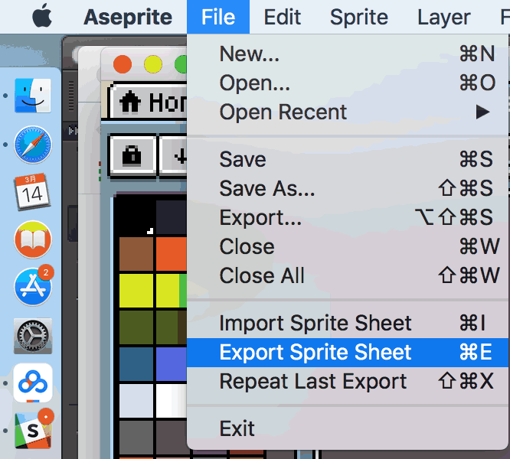Open the Aseprite application menu
This screenshot has width=510, height=459.
click(x=128, y=17)
